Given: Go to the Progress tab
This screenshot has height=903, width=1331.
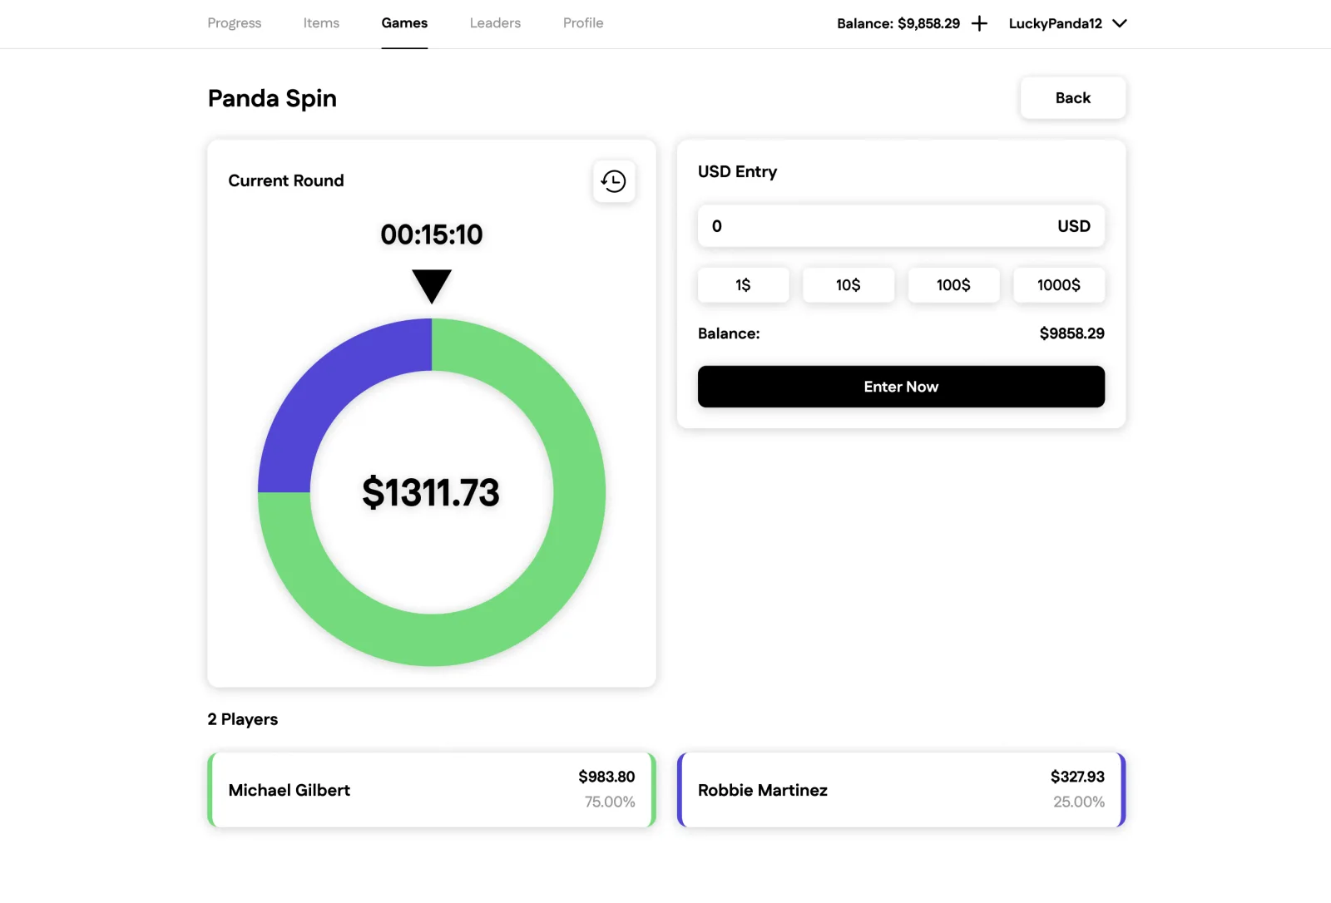Looking at the screenshot, I should coord(235,23).
